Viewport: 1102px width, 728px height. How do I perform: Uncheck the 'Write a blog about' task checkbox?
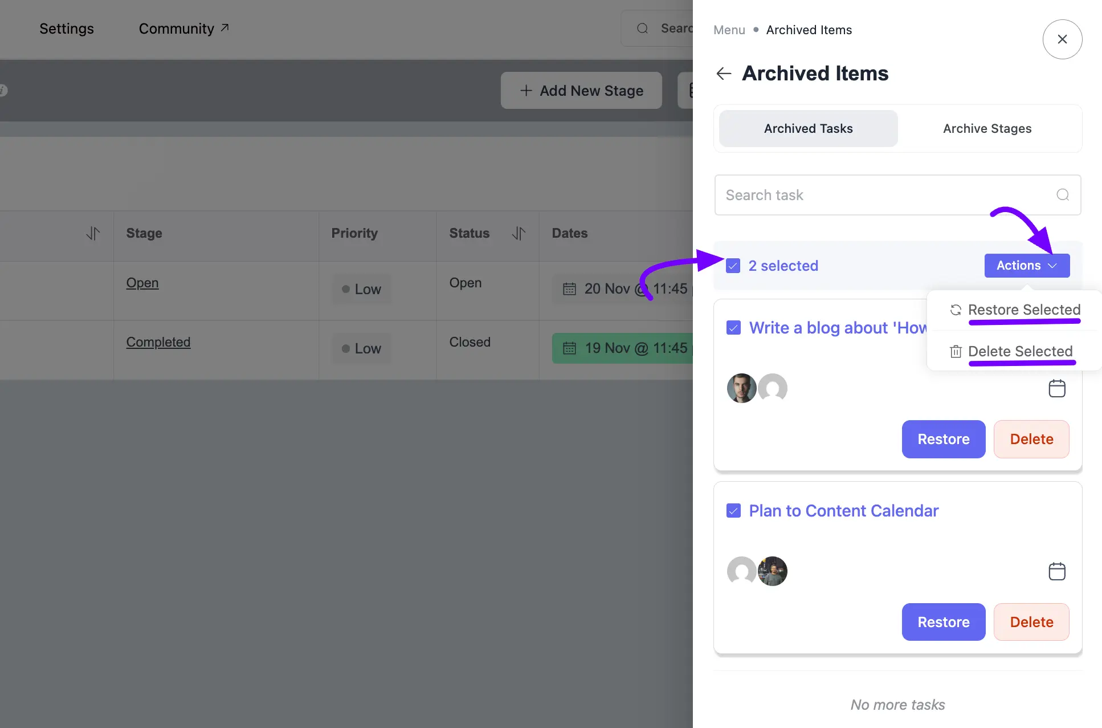(x=733, y=328)
